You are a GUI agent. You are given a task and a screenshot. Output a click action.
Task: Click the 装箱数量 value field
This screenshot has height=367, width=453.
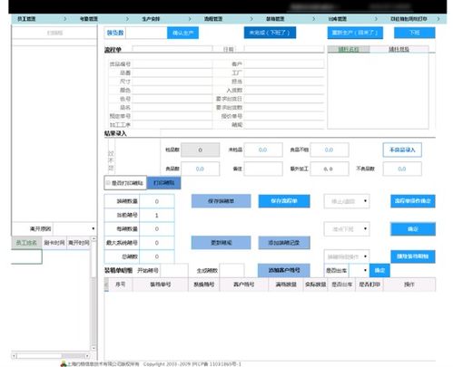[x=156, y=201]
